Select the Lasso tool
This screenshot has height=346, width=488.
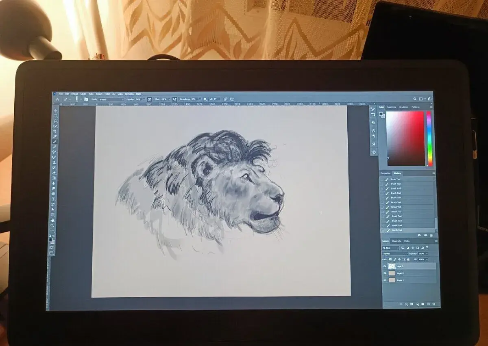[56, 121]
